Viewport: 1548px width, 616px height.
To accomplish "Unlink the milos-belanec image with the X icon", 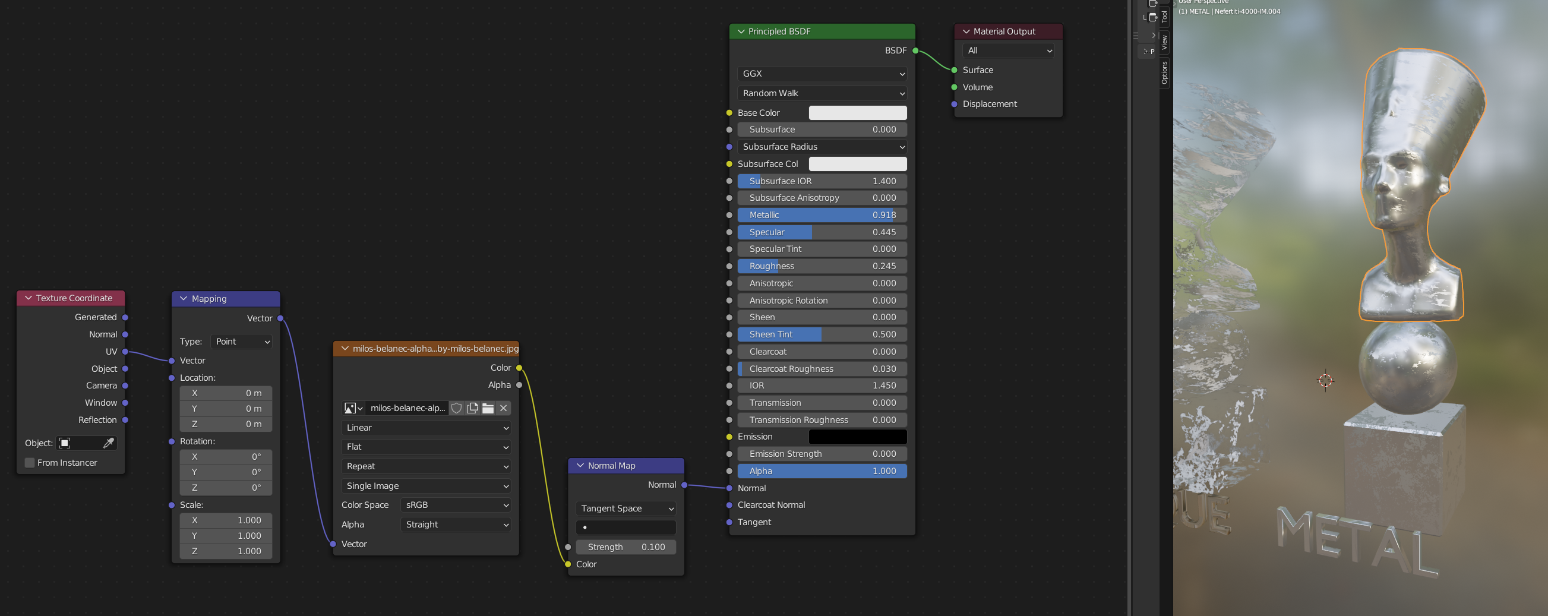I will pos(504,408).
